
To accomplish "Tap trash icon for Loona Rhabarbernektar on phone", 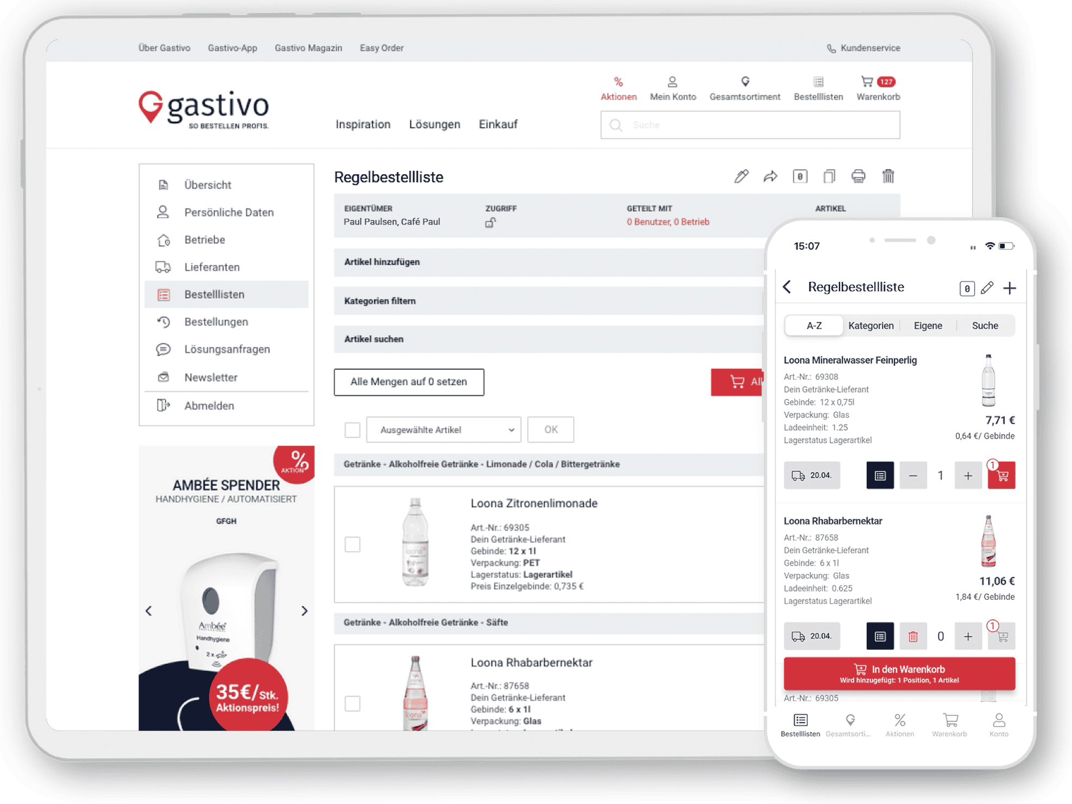I will point(913,636).
